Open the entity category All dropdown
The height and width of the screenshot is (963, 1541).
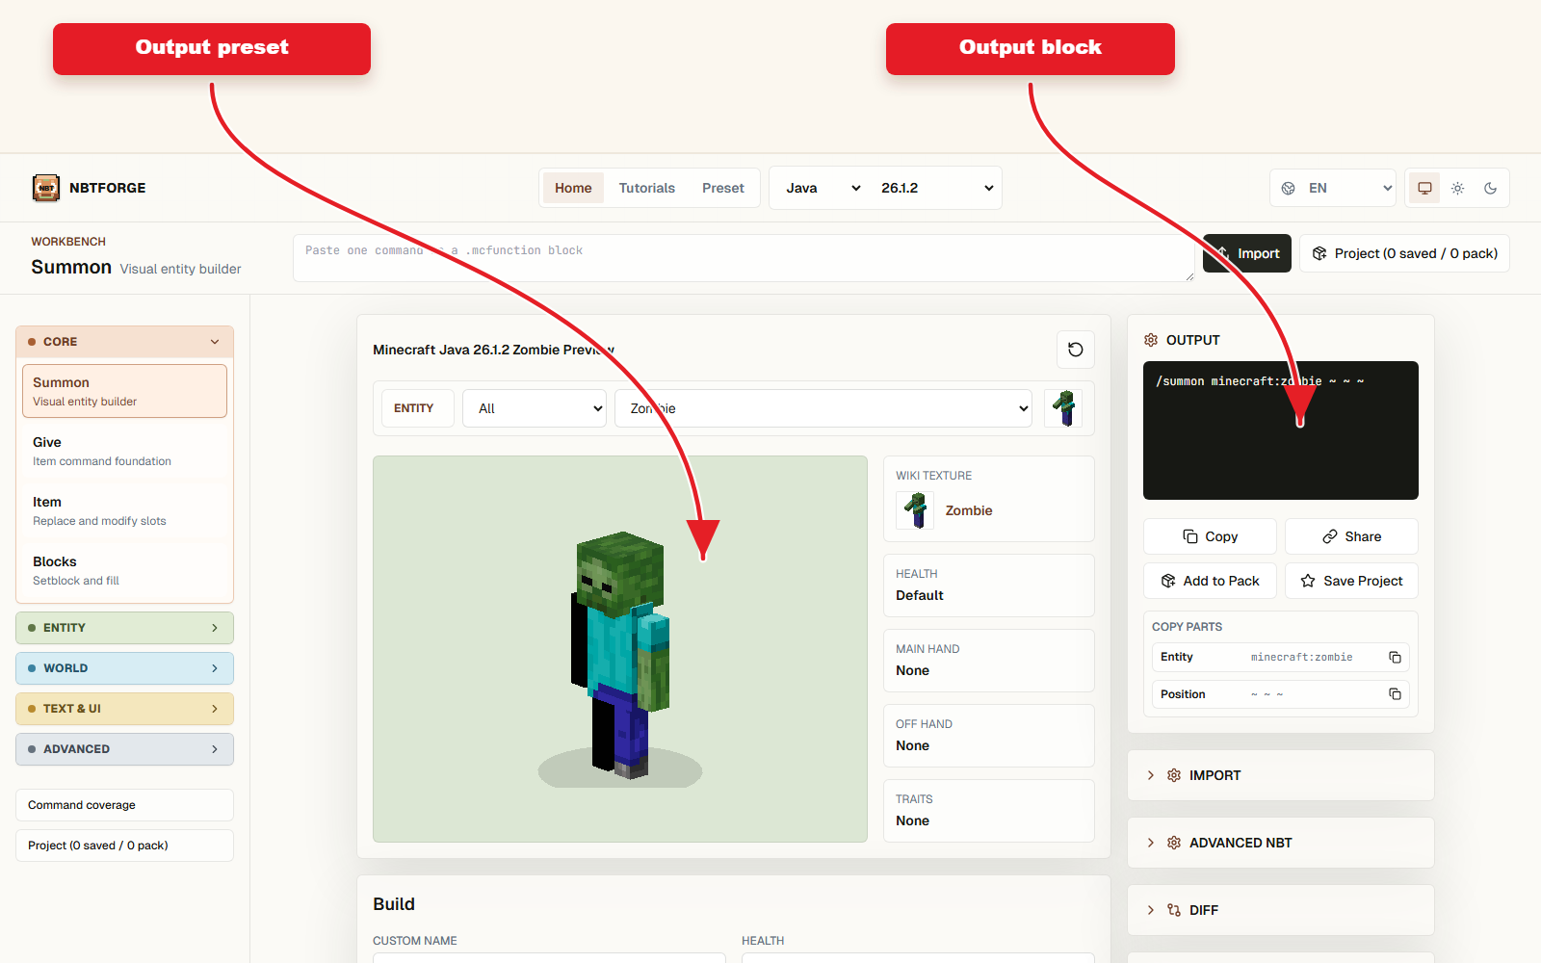pos(535,408)
